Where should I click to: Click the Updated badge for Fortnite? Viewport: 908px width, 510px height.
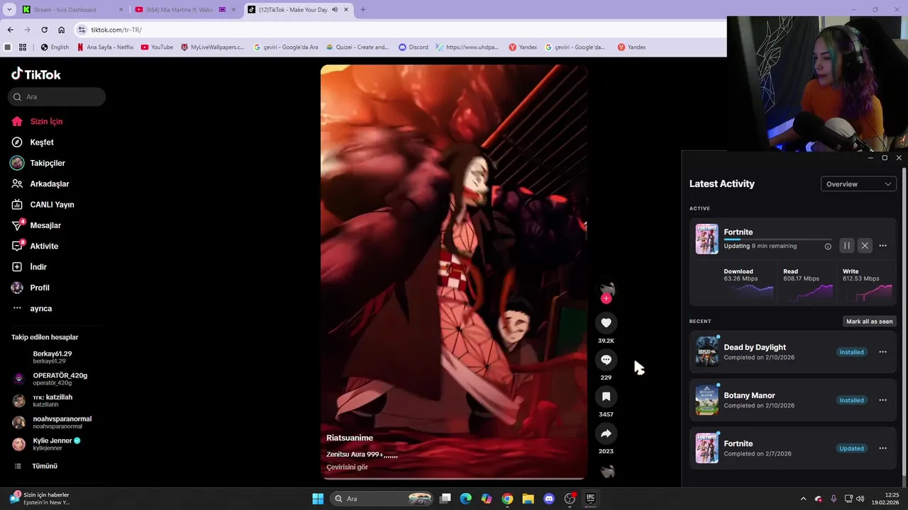(x=851, y=448)
